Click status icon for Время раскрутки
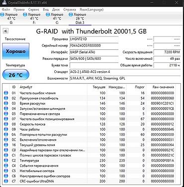The width and height of the screenshot is (184, 187). 6,103
